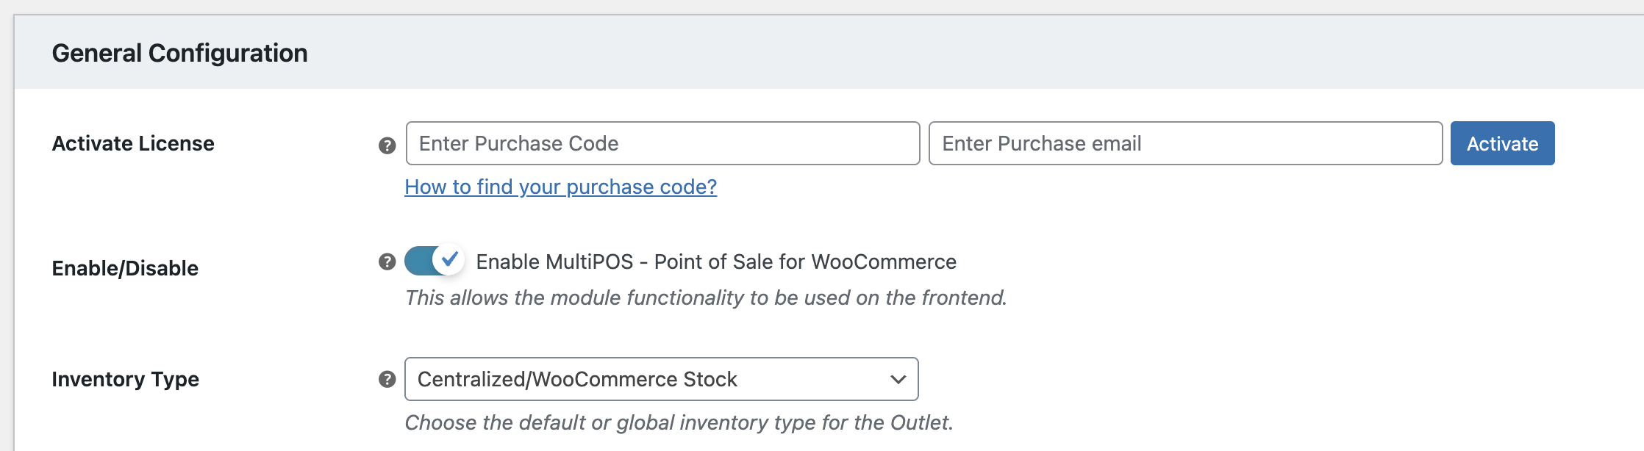The width and height of the screenshot is (1644, 451).
Task: Open the Inventory Type dropdown
Action: tap(660, 379)
